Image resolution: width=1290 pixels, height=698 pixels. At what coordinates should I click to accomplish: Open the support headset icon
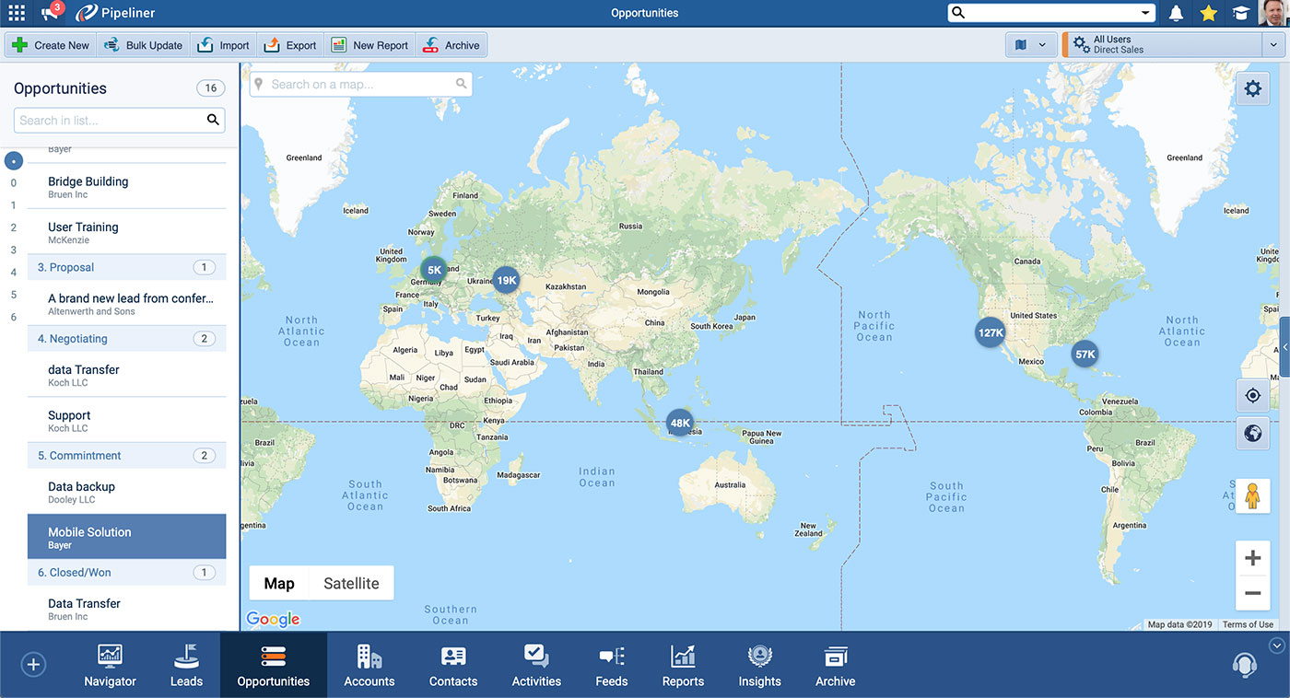[x=1245, y=664]
